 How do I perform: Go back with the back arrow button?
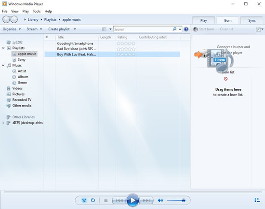tap(6, 19)
